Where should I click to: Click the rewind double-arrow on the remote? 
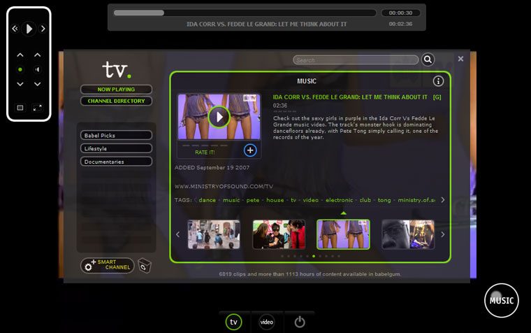pos(15,29)
